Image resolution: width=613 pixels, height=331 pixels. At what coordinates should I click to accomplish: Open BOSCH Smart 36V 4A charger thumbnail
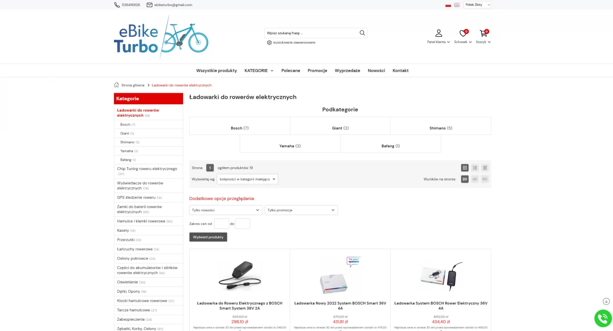tap(339, 275)
